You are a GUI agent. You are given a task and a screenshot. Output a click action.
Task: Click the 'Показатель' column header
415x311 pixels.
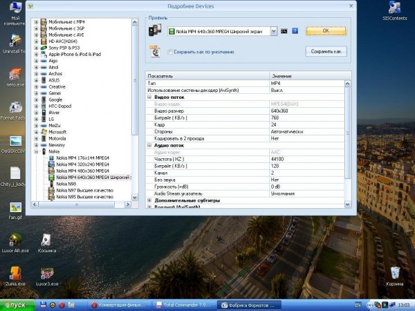pyautogui.click(x=207, y=76)
